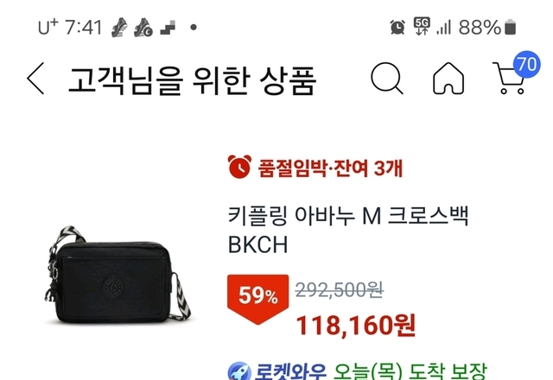The width and height of the screenshot is (553, 380).
Task: Tap the alarm icon in status bar
Action: 397,27
